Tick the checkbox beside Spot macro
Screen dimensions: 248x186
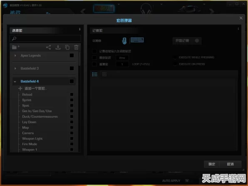point(72,105)
